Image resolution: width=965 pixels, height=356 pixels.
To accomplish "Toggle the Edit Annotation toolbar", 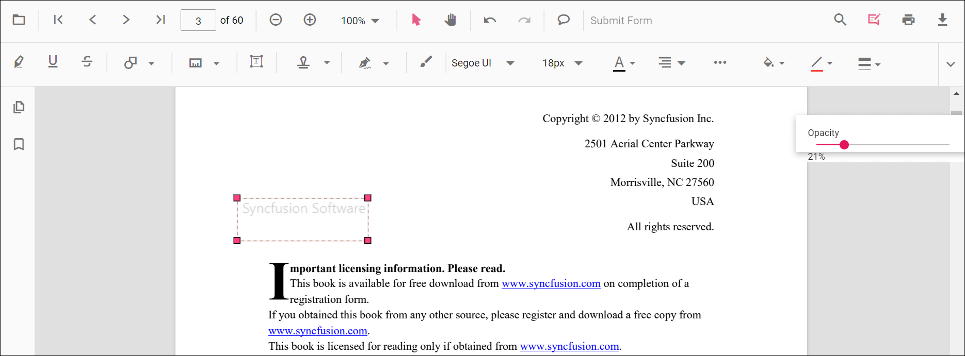I will coord(874,20).
